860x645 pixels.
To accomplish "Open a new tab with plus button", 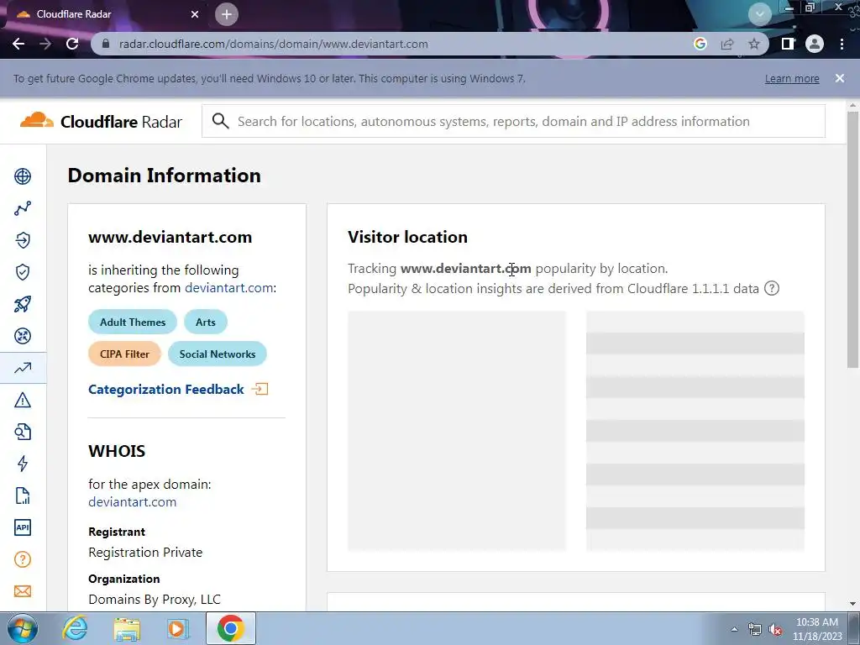I will (x=227, y=14).
